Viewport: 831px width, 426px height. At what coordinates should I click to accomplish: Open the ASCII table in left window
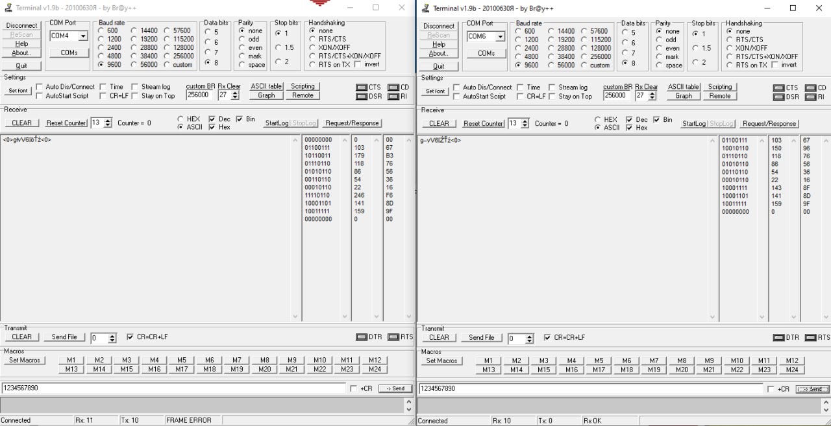point(266,86)
